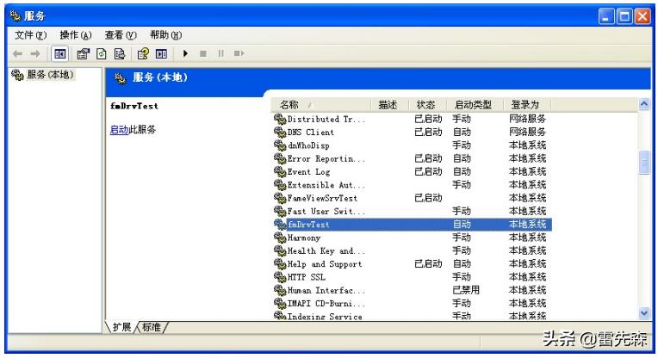Select the Event Log service name
Image resolution: width=658 pixels, height=358 pixels.
[308, 172]
